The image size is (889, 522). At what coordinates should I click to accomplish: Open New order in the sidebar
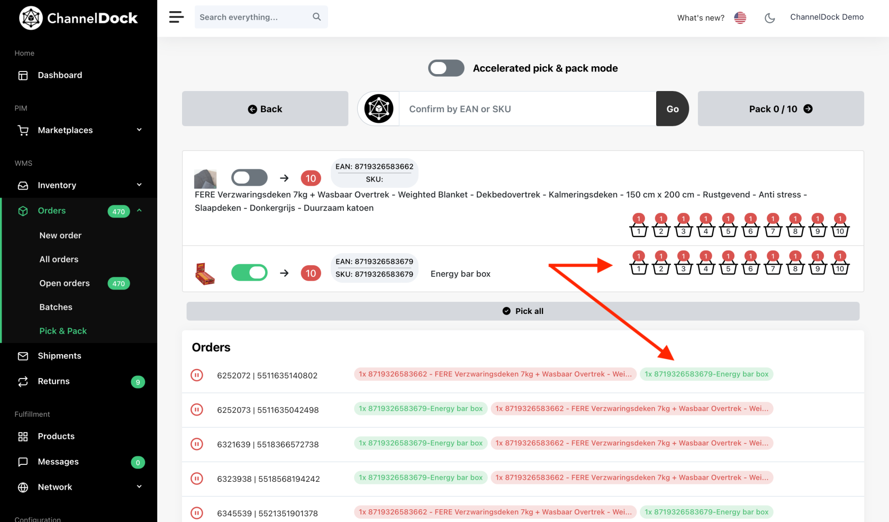pos(60,236)
